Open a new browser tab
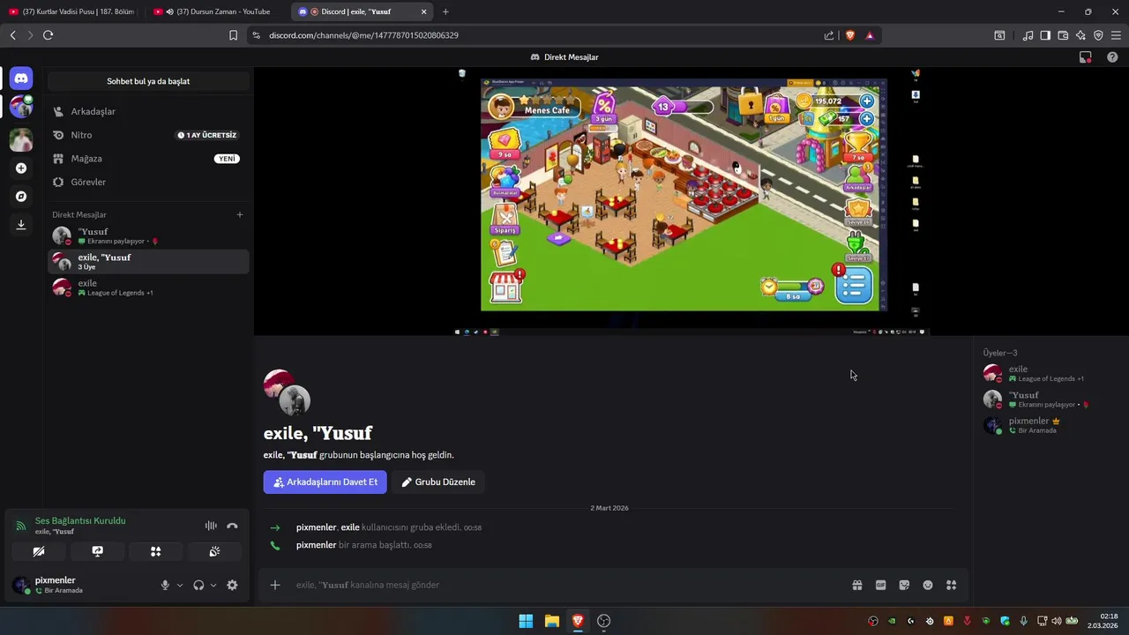The height and width of the screenshot is (635, 1129). click(x=445, y=11)
